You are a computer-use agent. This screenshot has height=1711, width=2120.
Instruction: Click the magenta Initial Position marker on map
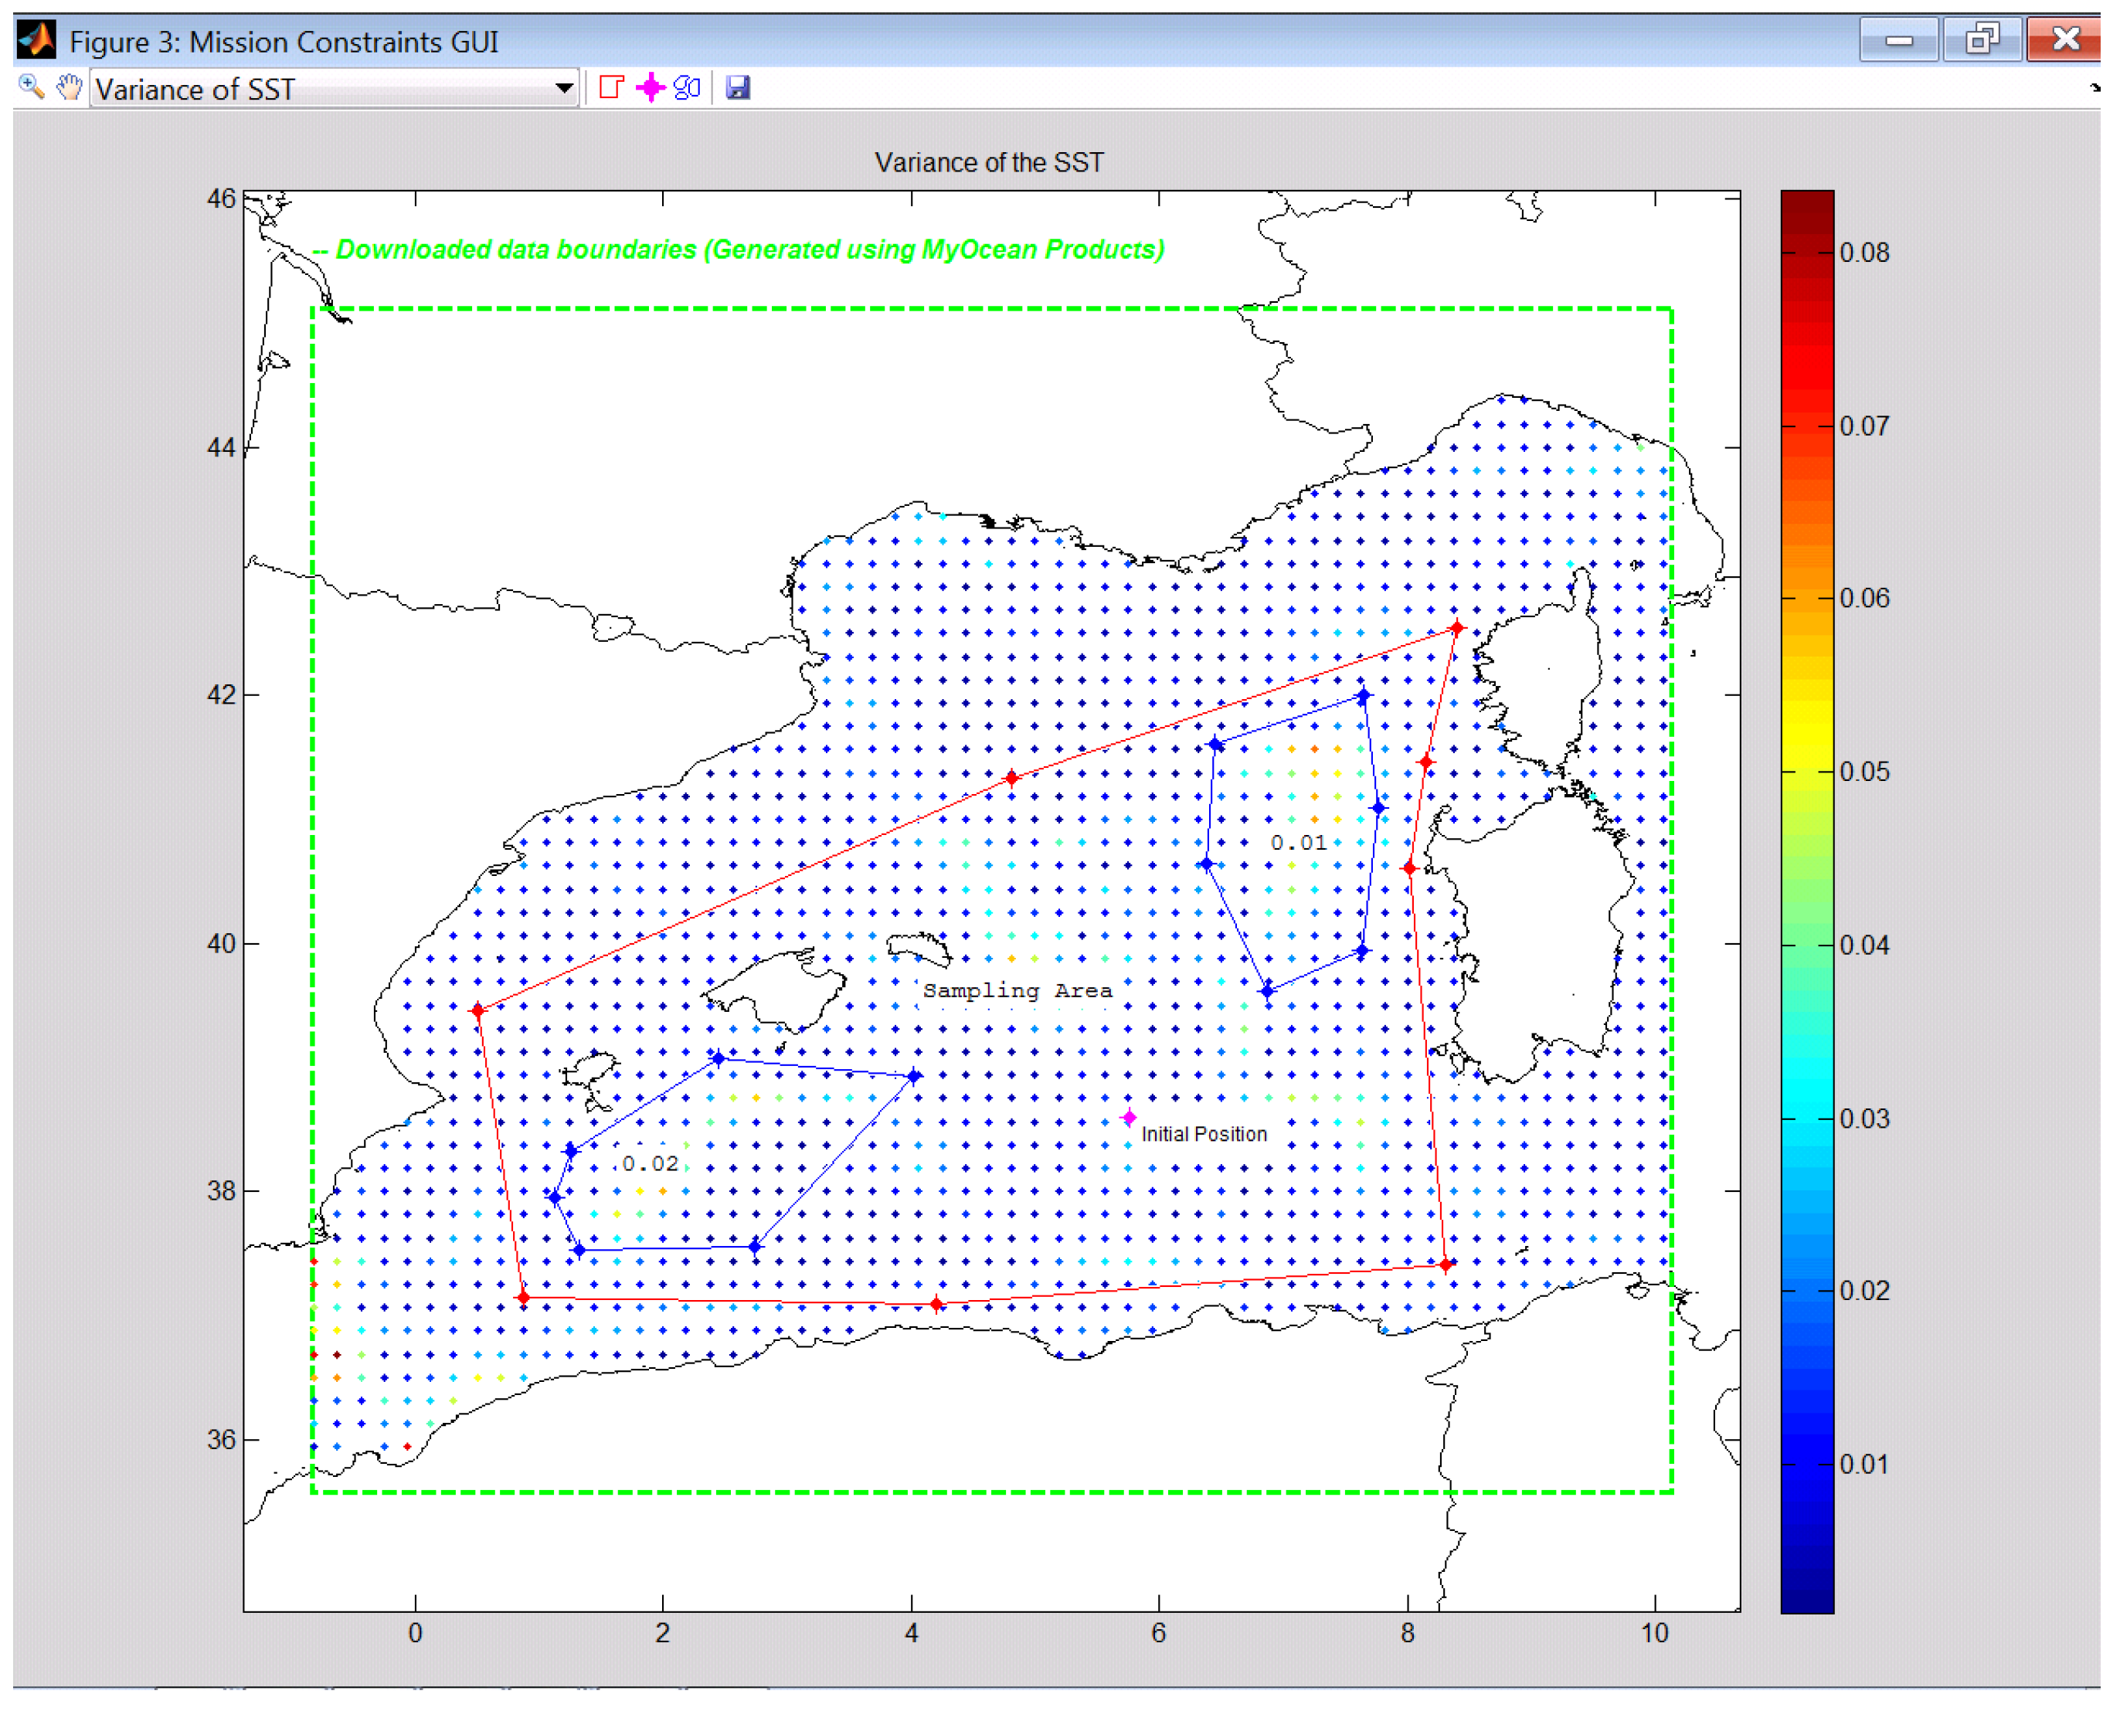pyautogui.click(x=1130, y=1118)
